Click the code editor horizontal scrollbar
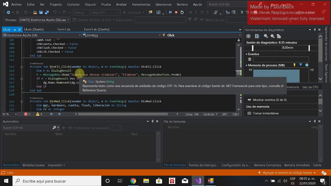 coord(123,114)
